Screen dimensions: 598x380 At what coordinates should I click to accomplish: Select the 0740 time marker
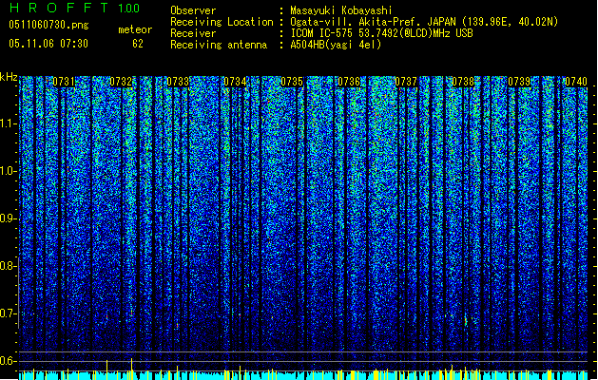[x=576, y=82]
